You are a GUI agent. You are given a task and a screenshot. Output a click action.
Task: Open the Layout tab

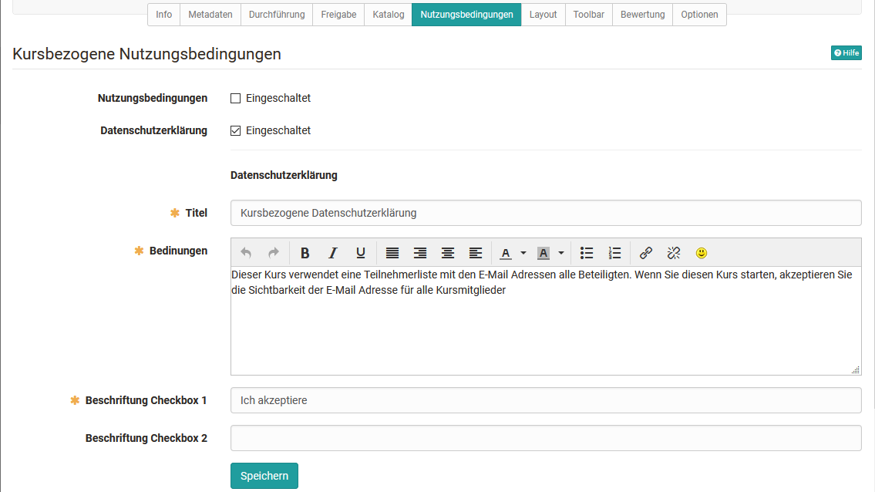click(x=543, y=15)
